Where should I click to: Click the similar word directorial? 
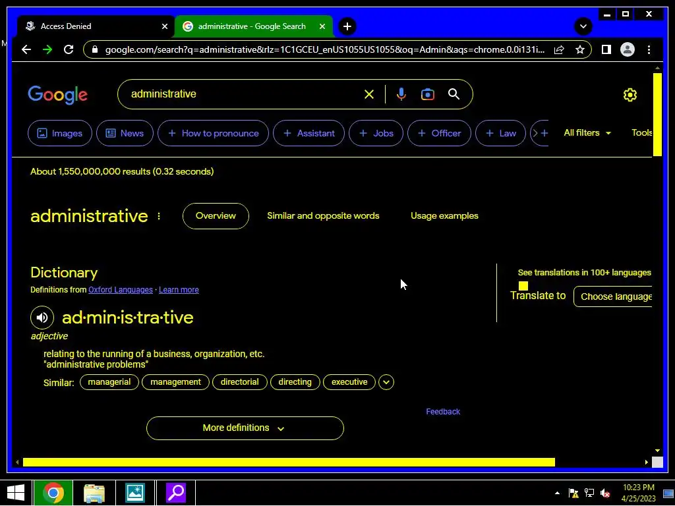[x=240, y=382]
